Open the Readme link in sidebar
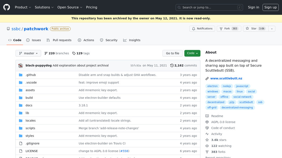 click(x=217, y=116)
